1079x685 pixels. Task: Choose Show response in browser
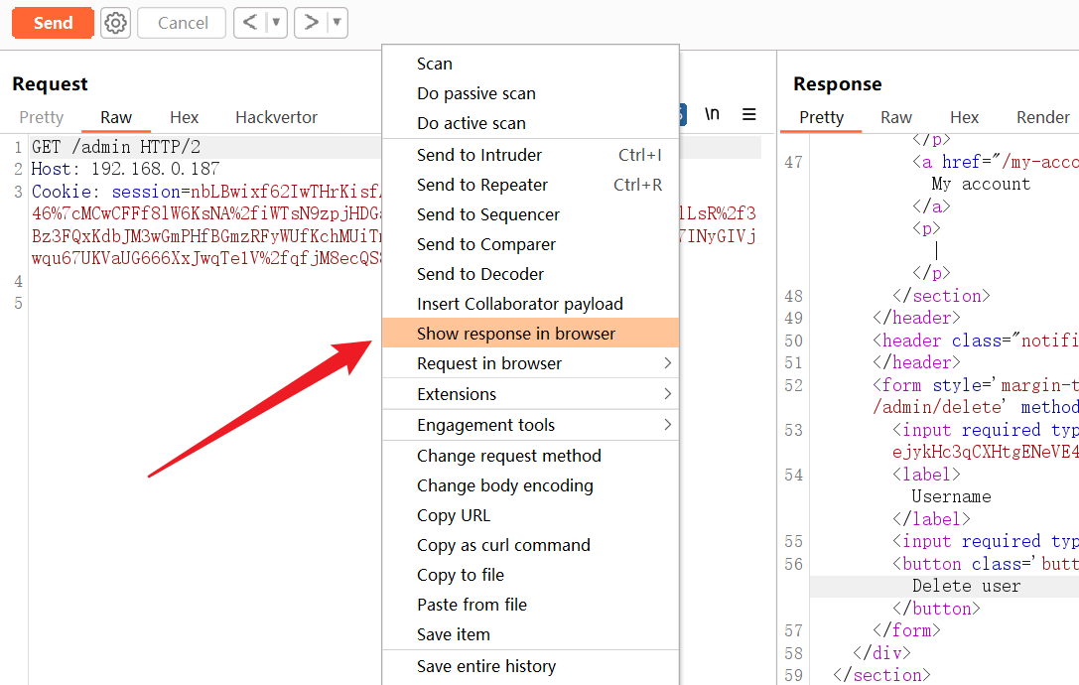tap(516, 334)
